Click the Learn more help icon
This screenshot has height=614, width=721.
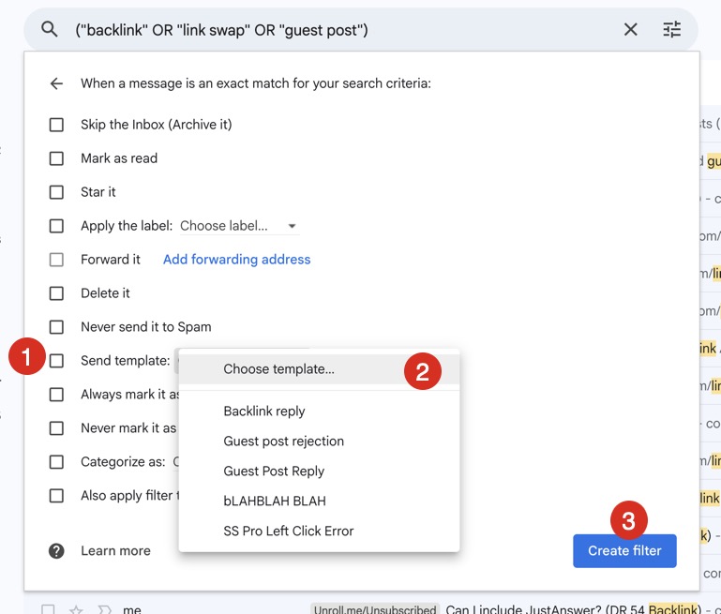click(x=56, y=550)
